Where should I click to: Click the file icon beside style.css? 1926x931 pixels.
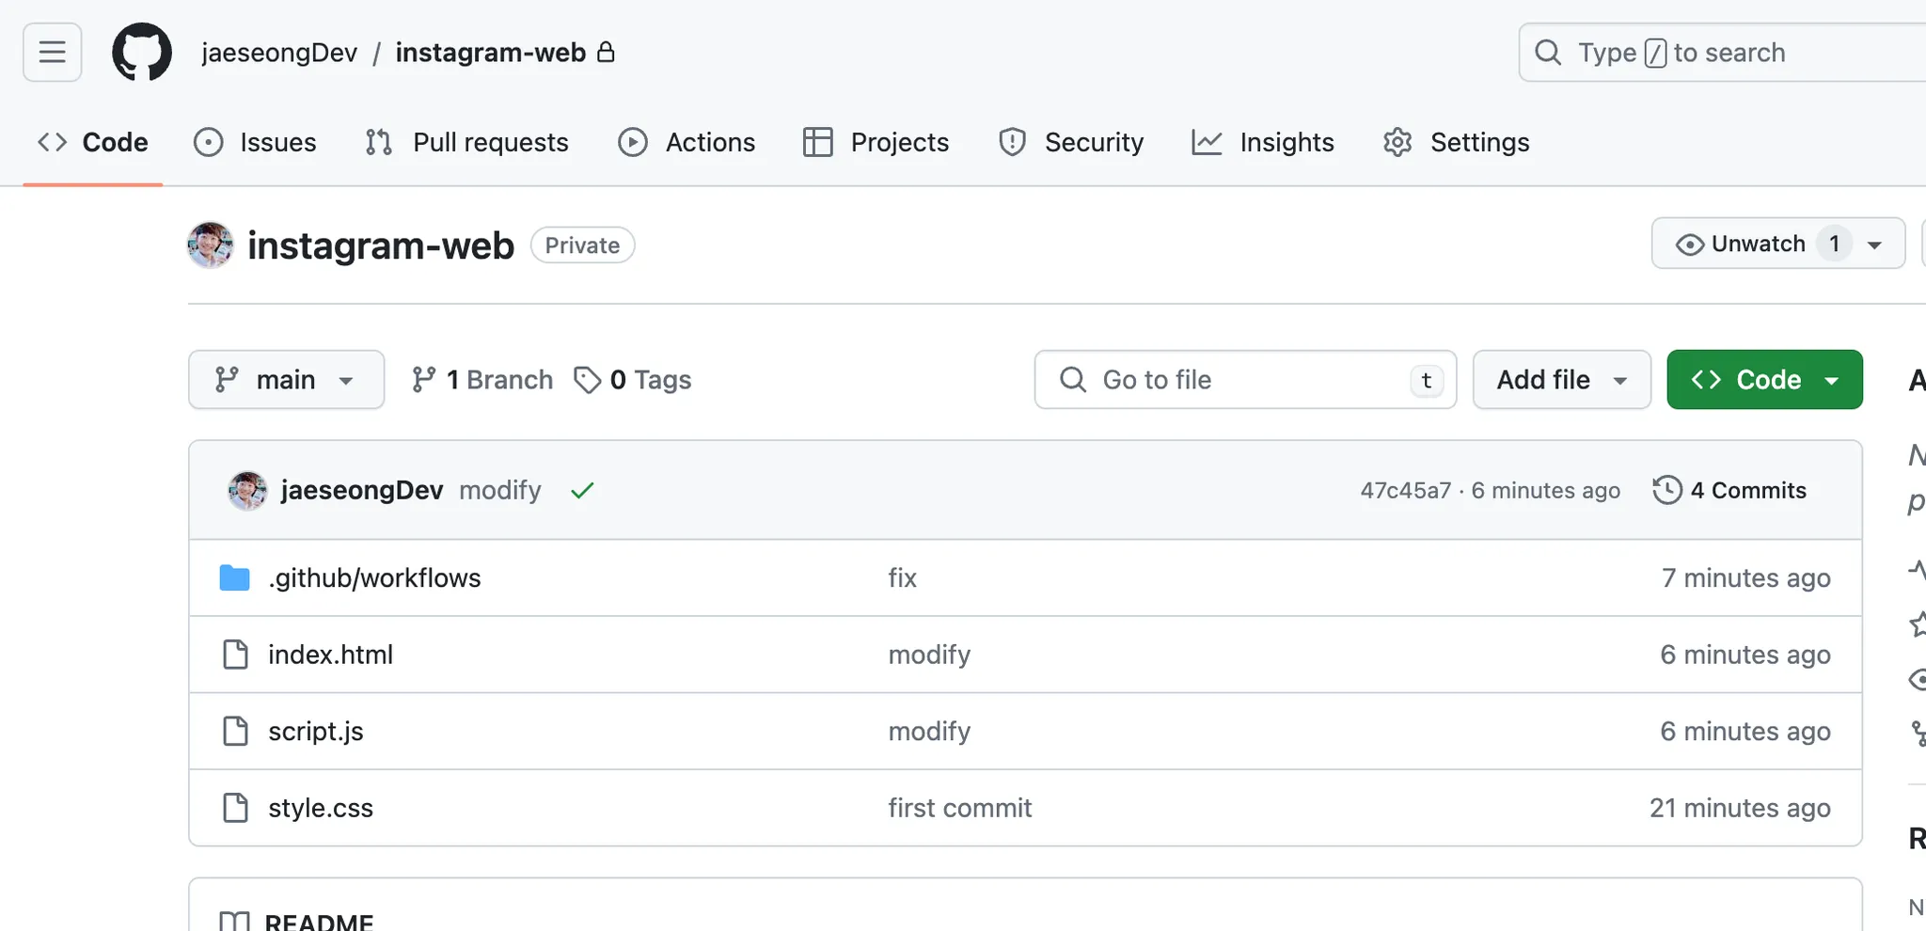tap(235, 808)
